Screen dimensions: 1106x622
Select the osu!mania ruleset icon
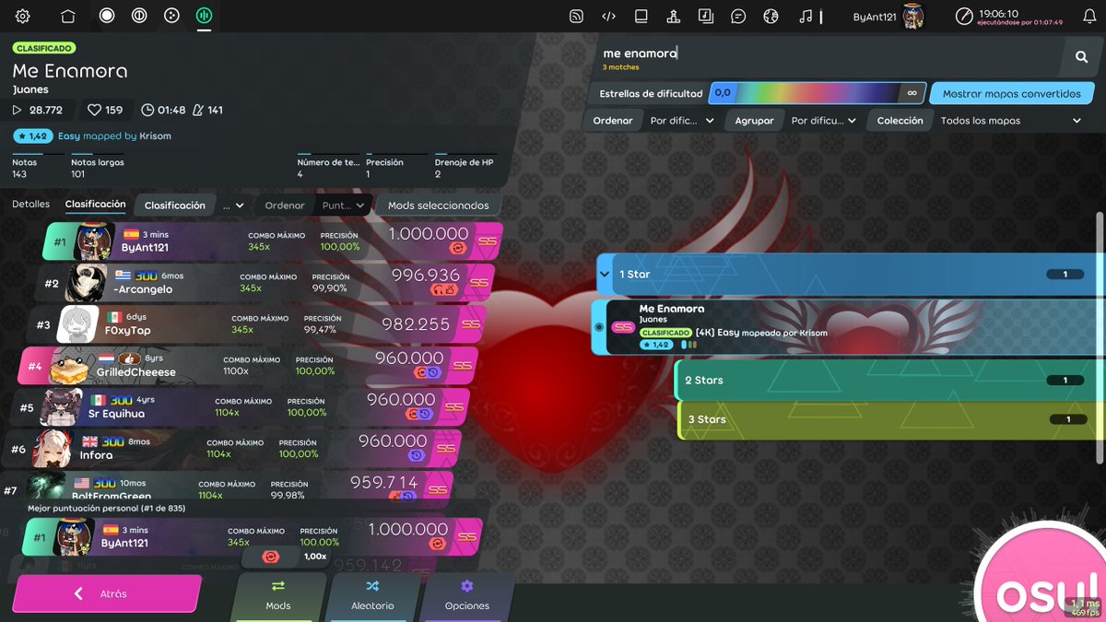pos(204,16)
